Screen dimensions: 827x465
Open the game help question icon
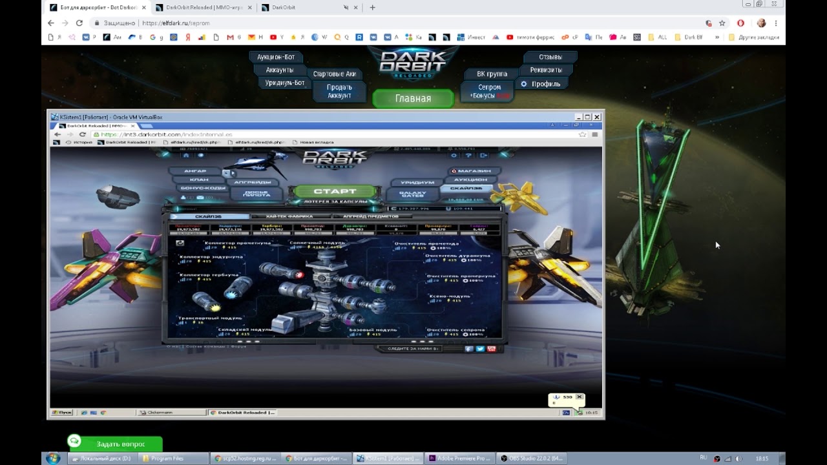click(x=468, y=155)
